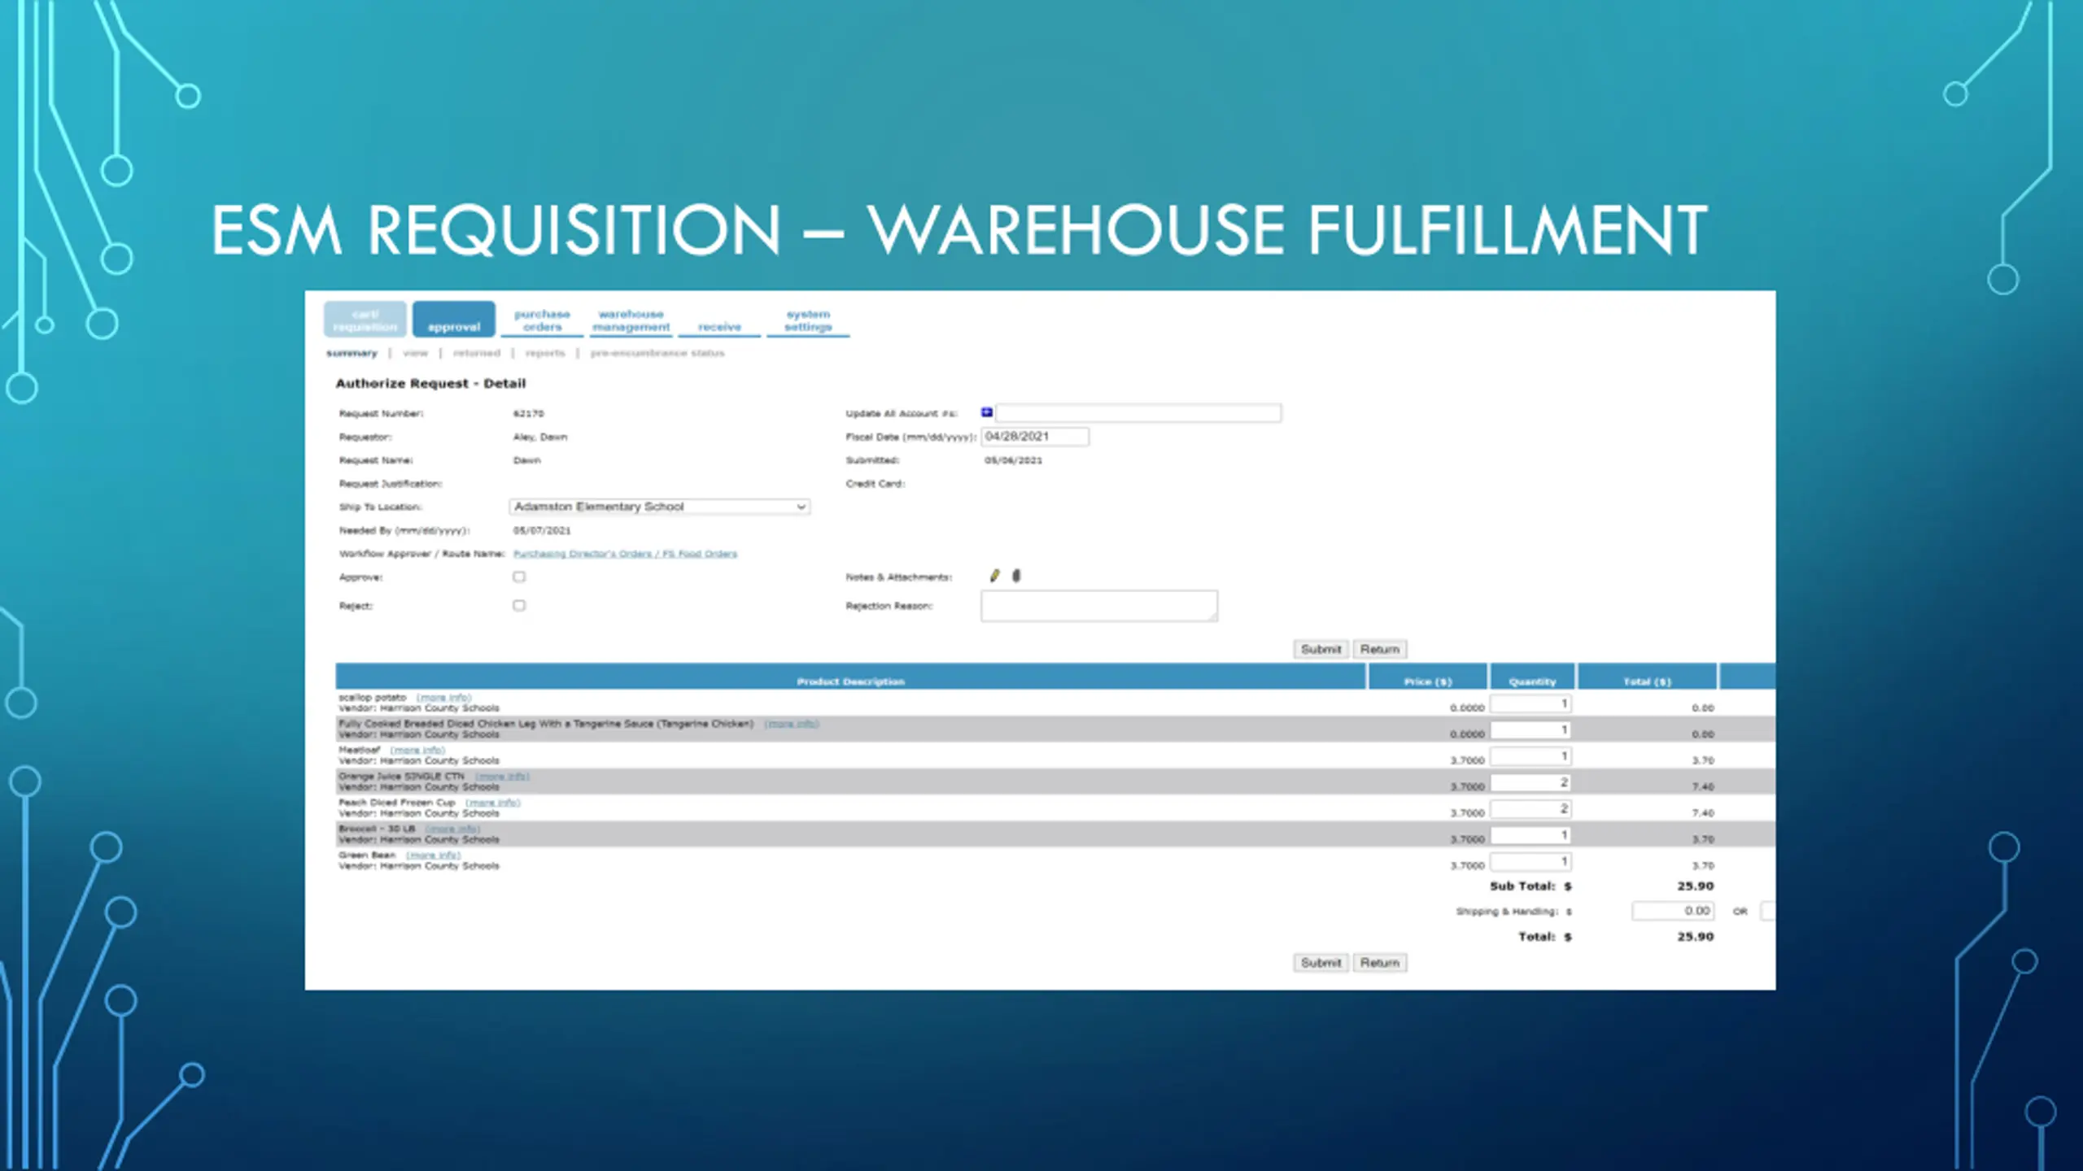Click the Price ($) column header
Viewport: 2083px width, 1171px height.
coord(1428,677)
